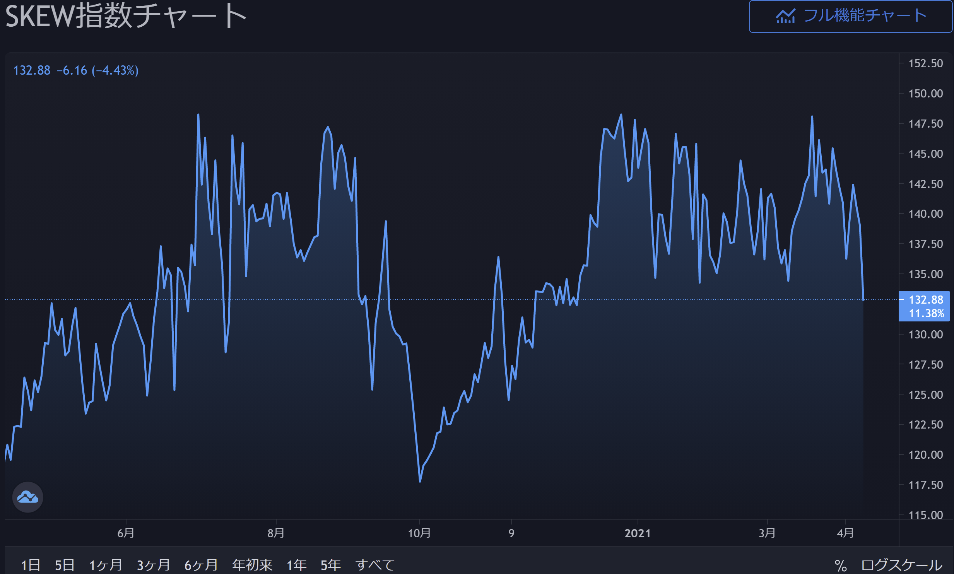Select 年初来 year-to-date range
Screen dimensions: 954x574
point(252,565)
